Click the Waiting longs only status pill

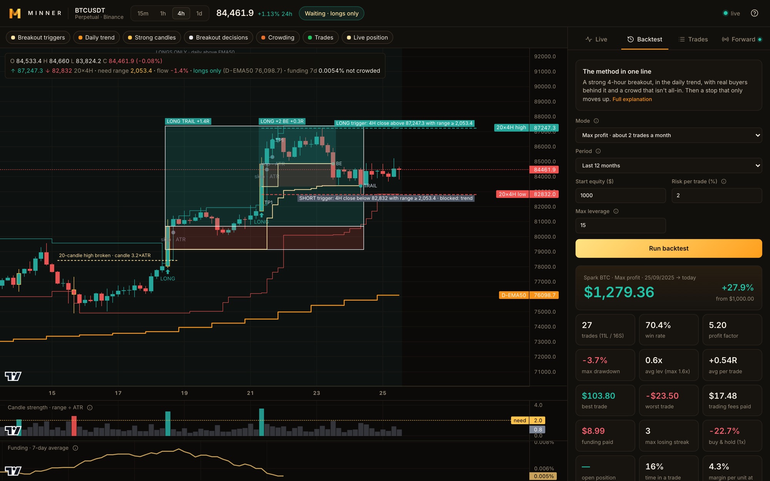tap(331, 13)
